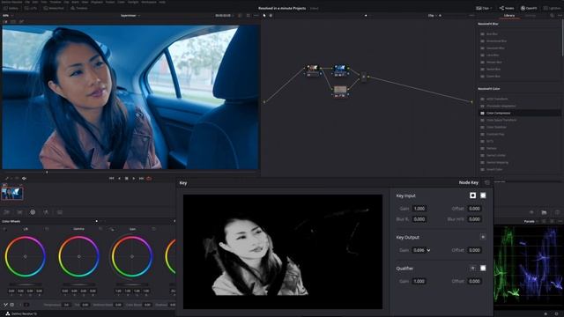Viewport: 564px width, 317px height.
Task: Click the Lift master wheel slider
Action: coord(26,284)
